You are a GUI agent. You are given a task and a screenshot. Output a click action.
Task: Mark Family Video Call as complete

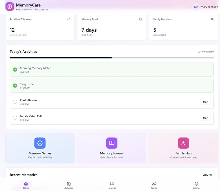click(15, 118)
